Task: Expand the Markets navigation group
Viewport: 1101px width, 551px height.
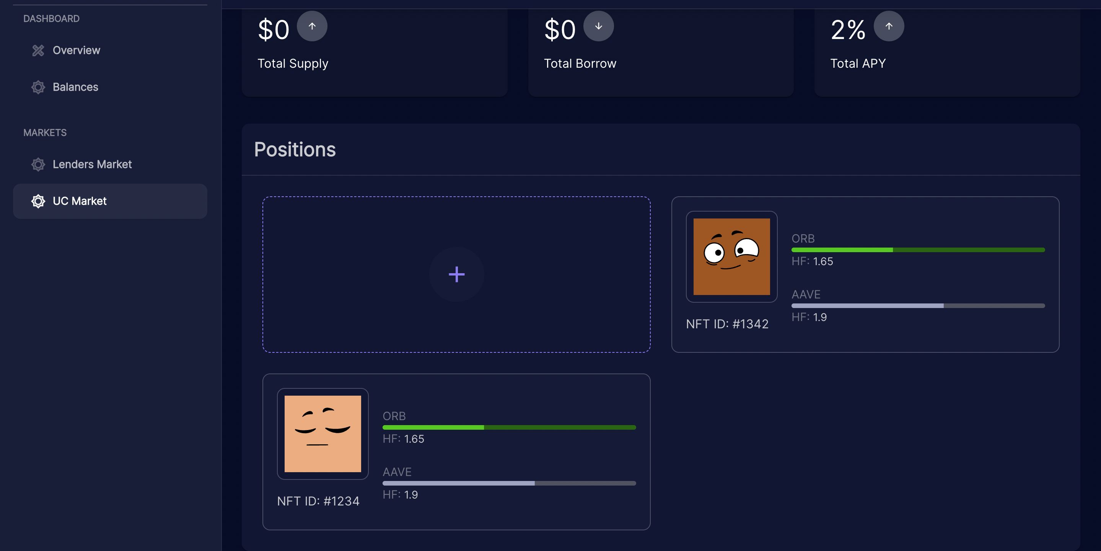Action: click(x=44, y=133)
